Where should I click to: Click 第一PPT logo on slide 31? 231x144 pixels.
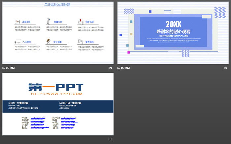[56, 87]
